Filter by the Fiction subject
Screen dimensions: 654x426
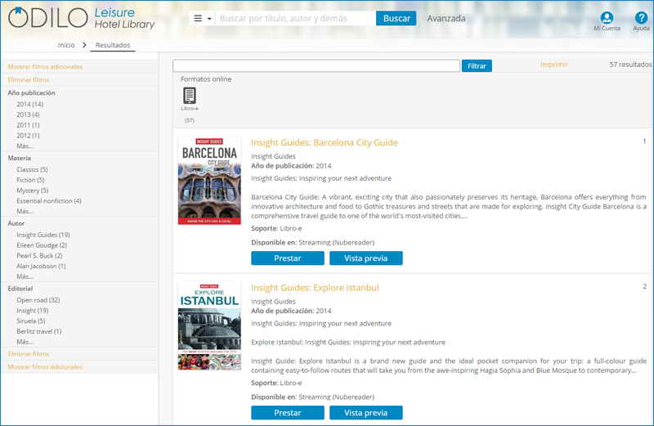pyautogui.click(x=30, y=180)
